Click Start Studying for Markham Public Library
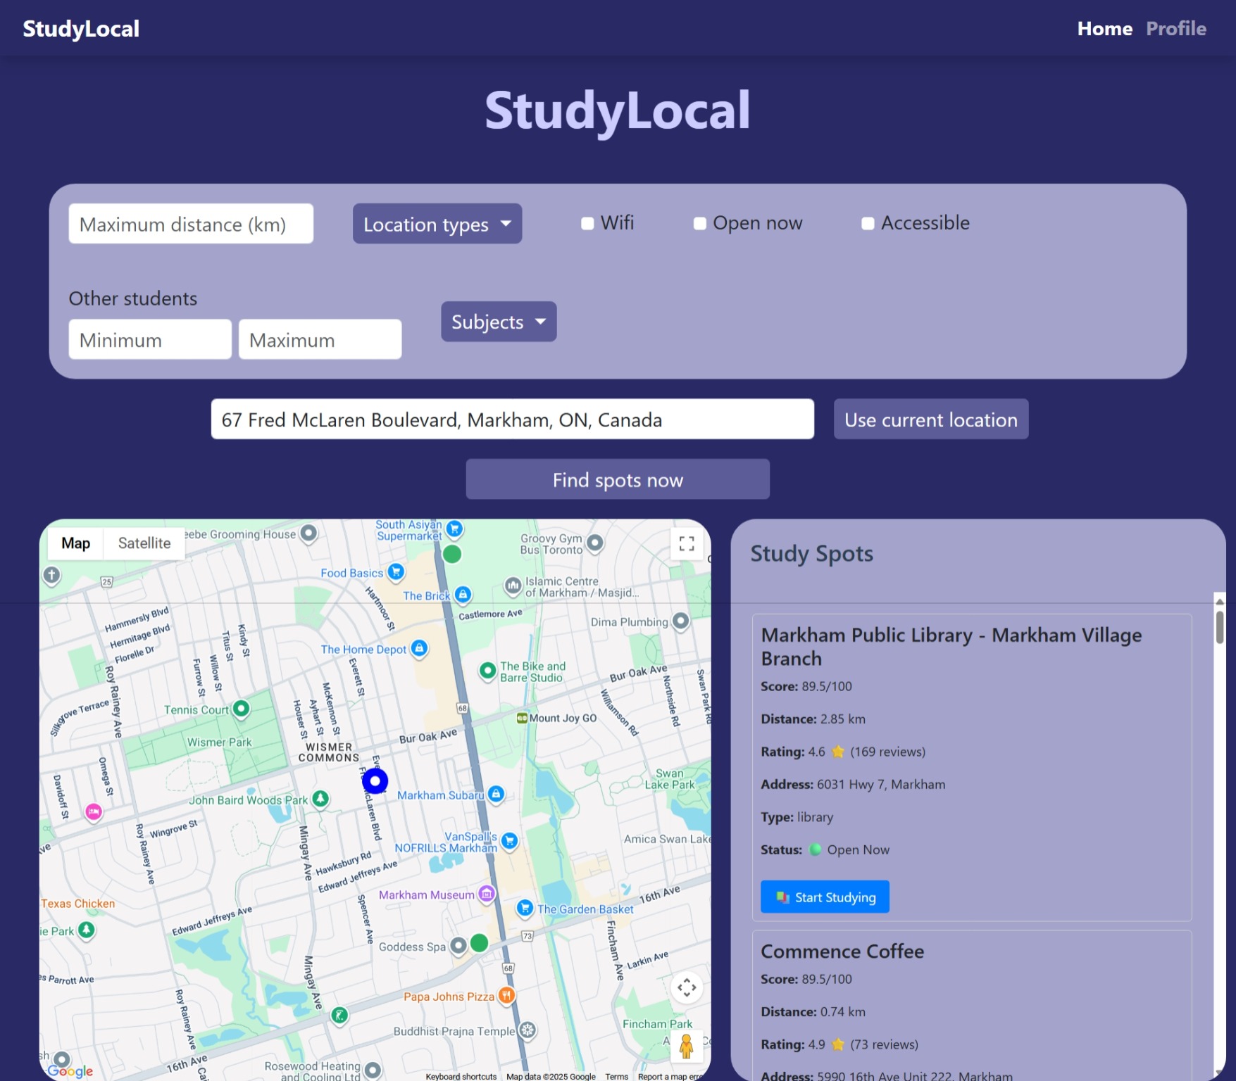 pos(824,897)
